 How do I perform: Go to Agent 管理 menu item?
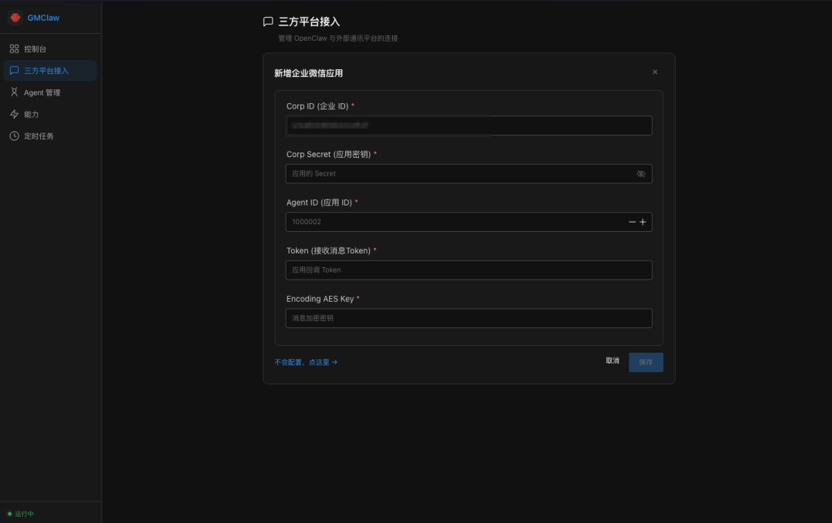pos(50,92)
